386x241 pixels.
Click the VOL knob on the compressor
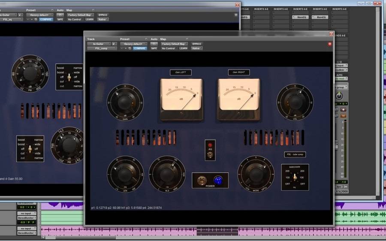295,102
